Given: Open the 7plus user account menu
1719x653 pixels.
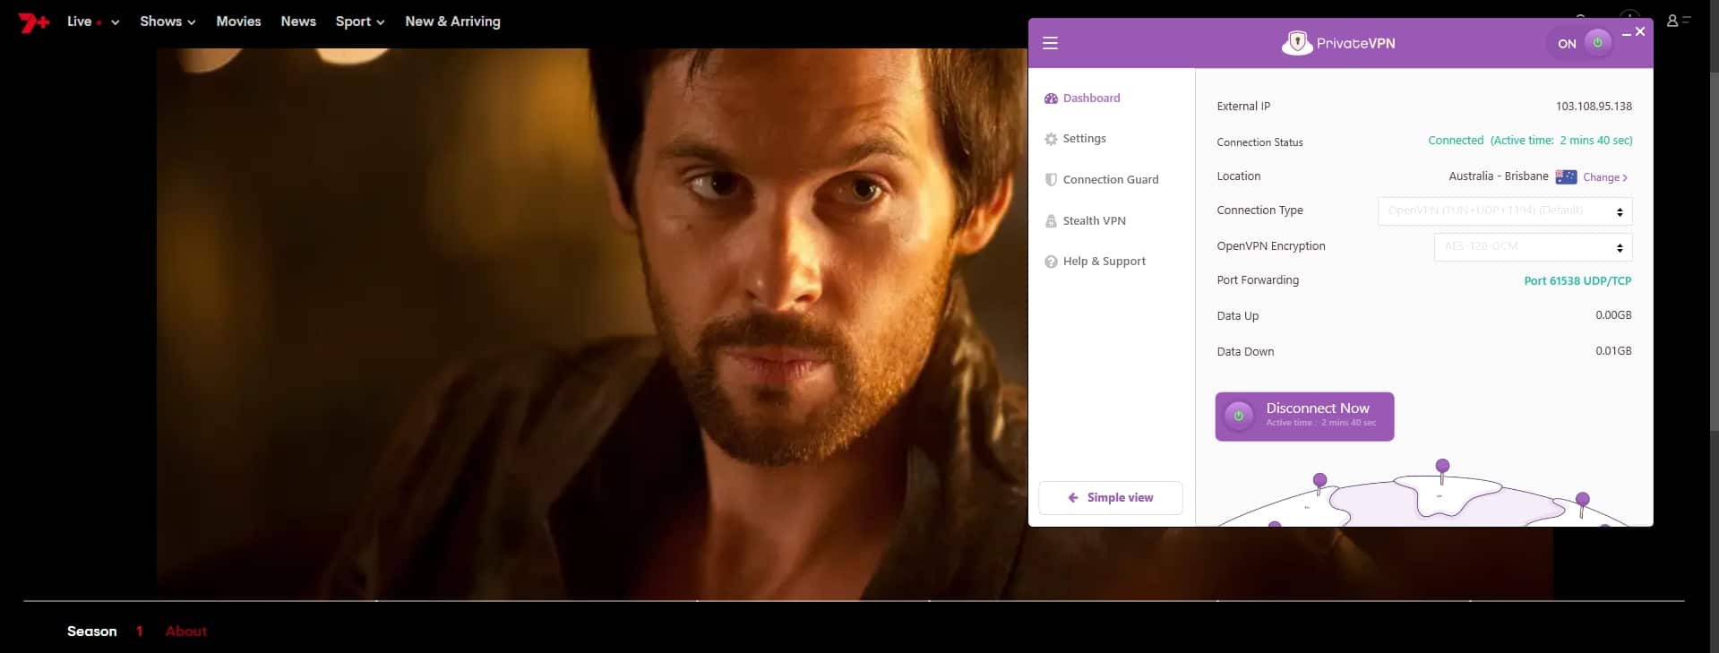Looking at the screenshot, I should tap(1678, 21).
